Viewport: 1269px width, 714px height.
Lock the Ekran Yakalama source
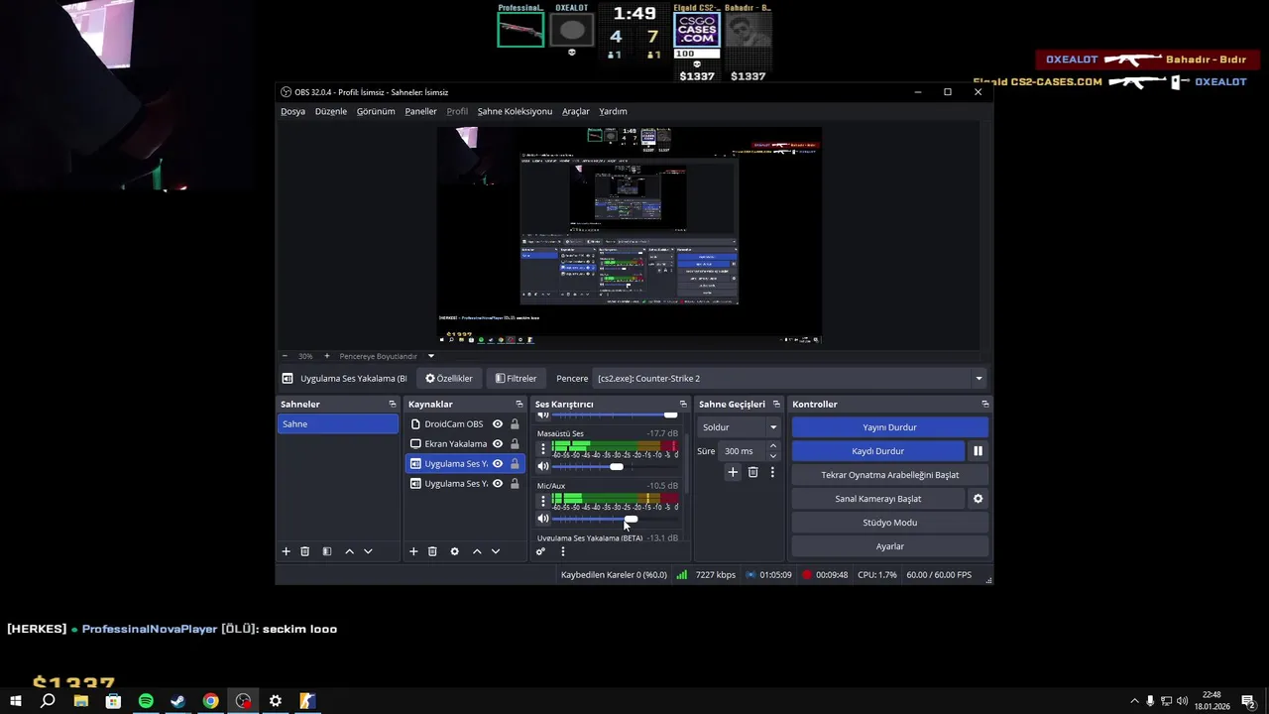coord(515,444)
